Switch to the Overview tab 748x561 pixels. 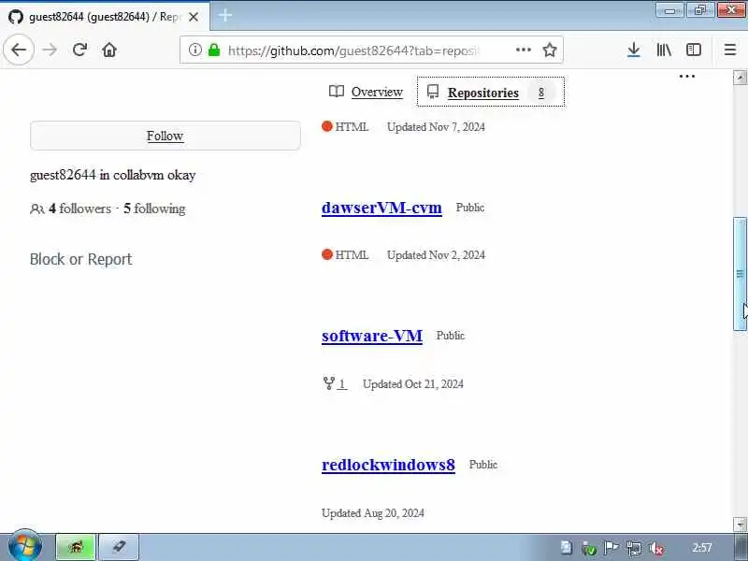click(366, 92)
